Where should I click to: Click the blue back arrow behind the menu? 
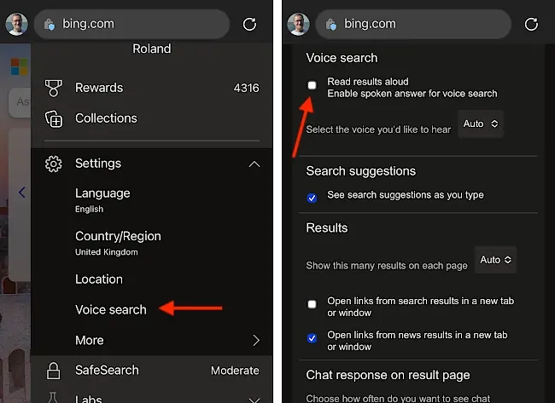(21, 193)
